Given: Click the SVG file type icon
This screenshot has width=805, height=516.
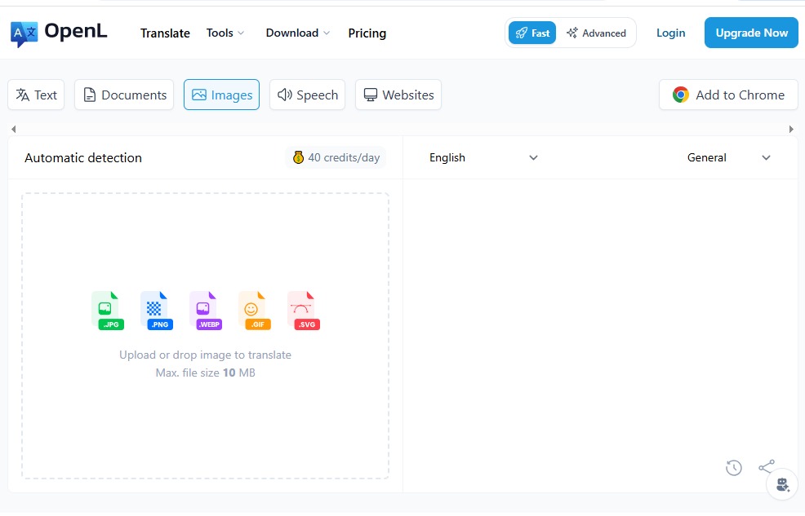Looking at the screenshot, I should click(x=302, y=310).
